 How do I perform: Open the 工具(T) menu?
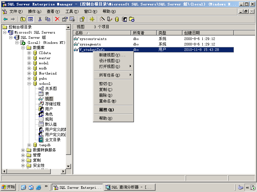[72, 12]
